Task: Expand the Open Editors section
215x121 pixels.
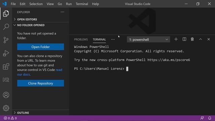Action: [41, 19]
